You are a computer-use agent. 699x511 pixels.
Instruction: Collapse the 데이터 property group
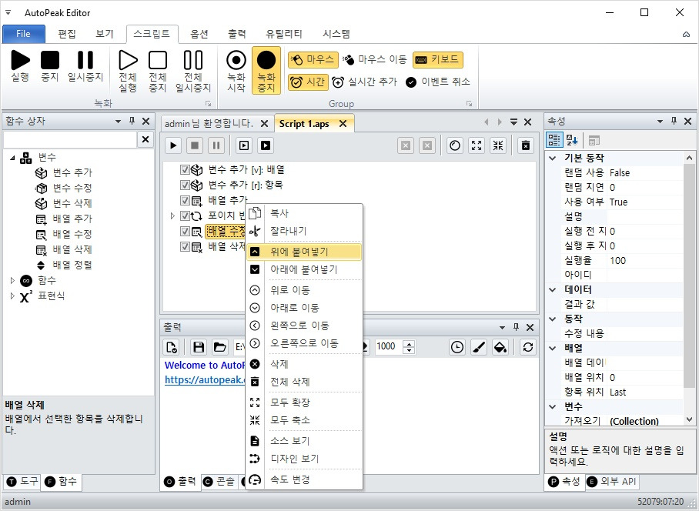click(x=552, y=289)
